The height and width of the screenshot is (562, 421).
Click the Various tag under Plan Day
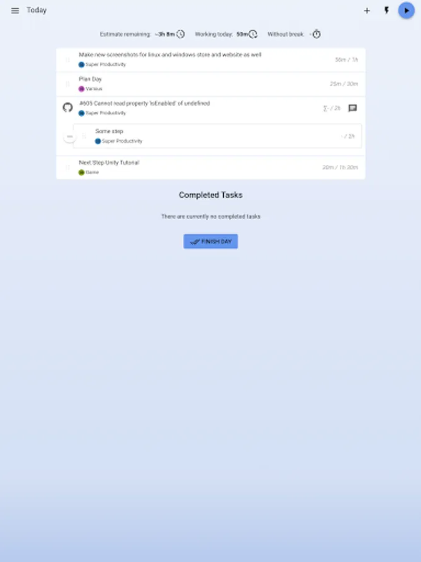point(90,89)
